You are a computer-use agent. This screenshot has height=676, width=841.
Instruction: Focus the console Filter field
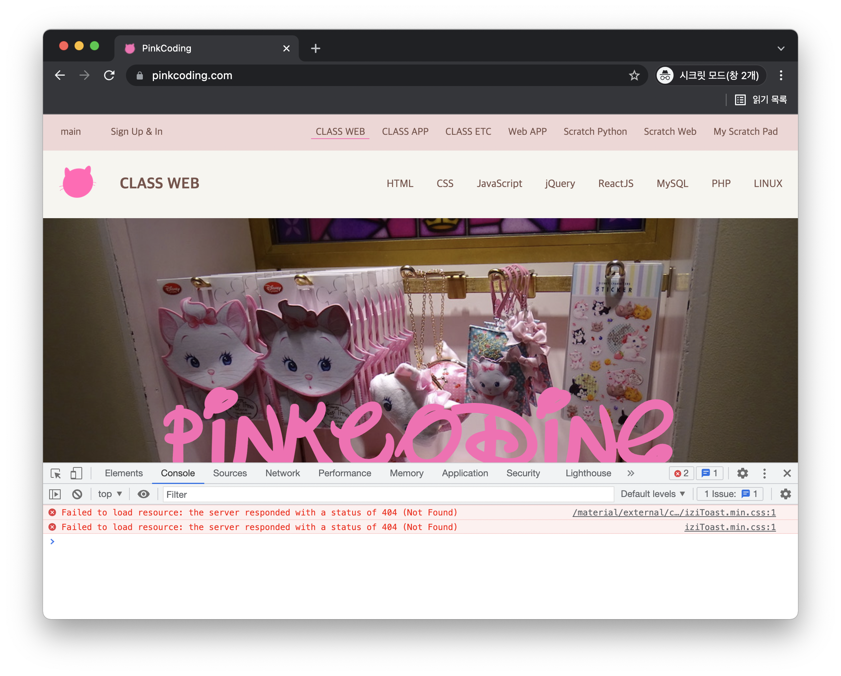[x=388, y=495]
